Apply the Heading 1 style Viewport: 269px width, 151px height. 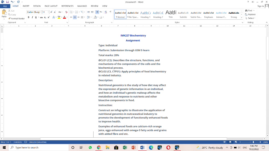tap(145, 14)
